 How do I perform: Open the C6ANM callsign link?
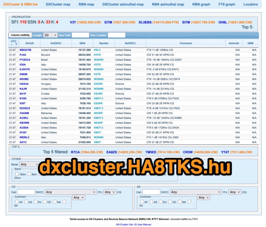(x=24, y=113)
